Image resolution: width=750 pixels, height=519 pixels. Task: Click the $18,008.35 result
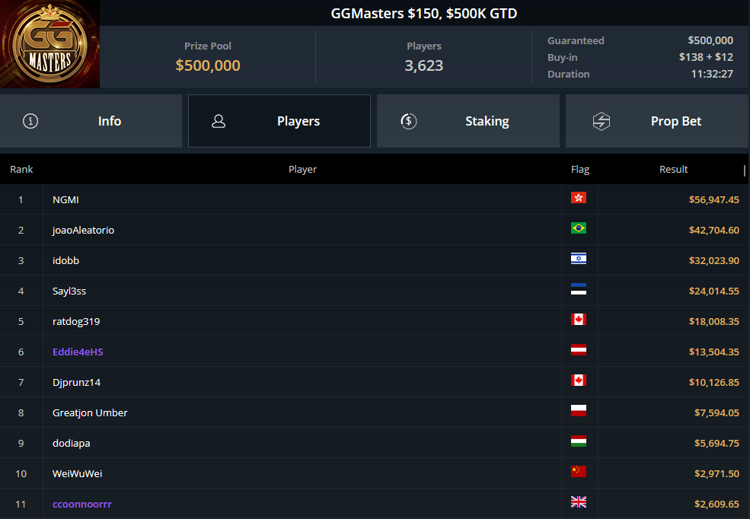(713, 322)
